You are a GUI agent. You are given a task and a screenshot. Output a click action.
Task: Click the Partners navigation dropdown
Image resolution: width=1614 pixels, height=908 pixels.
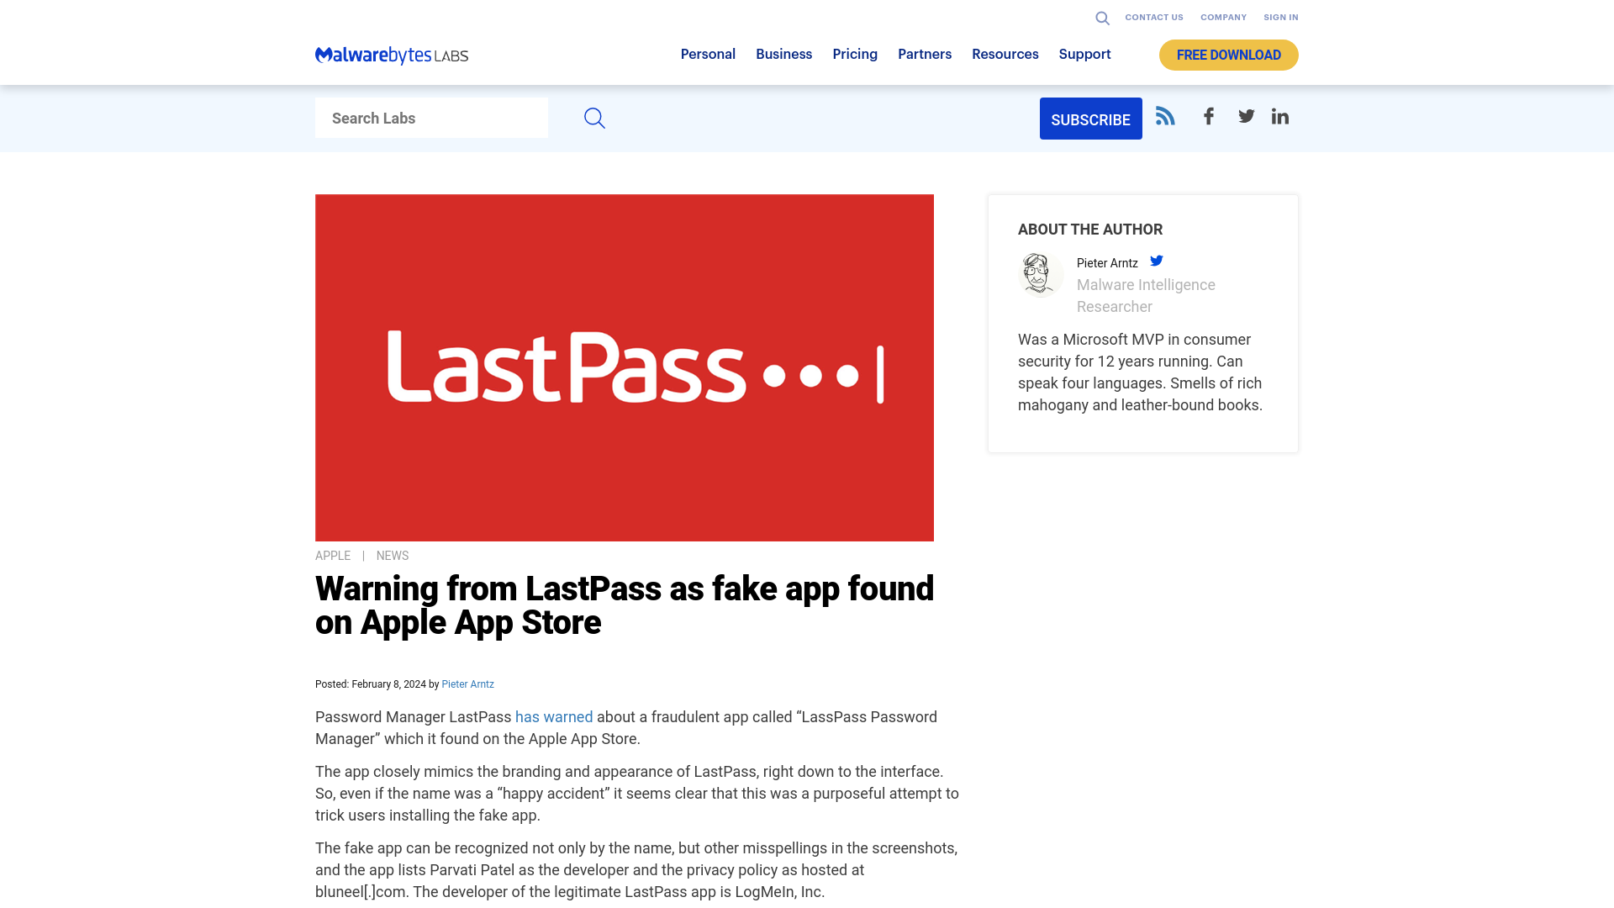click(925, 53)
